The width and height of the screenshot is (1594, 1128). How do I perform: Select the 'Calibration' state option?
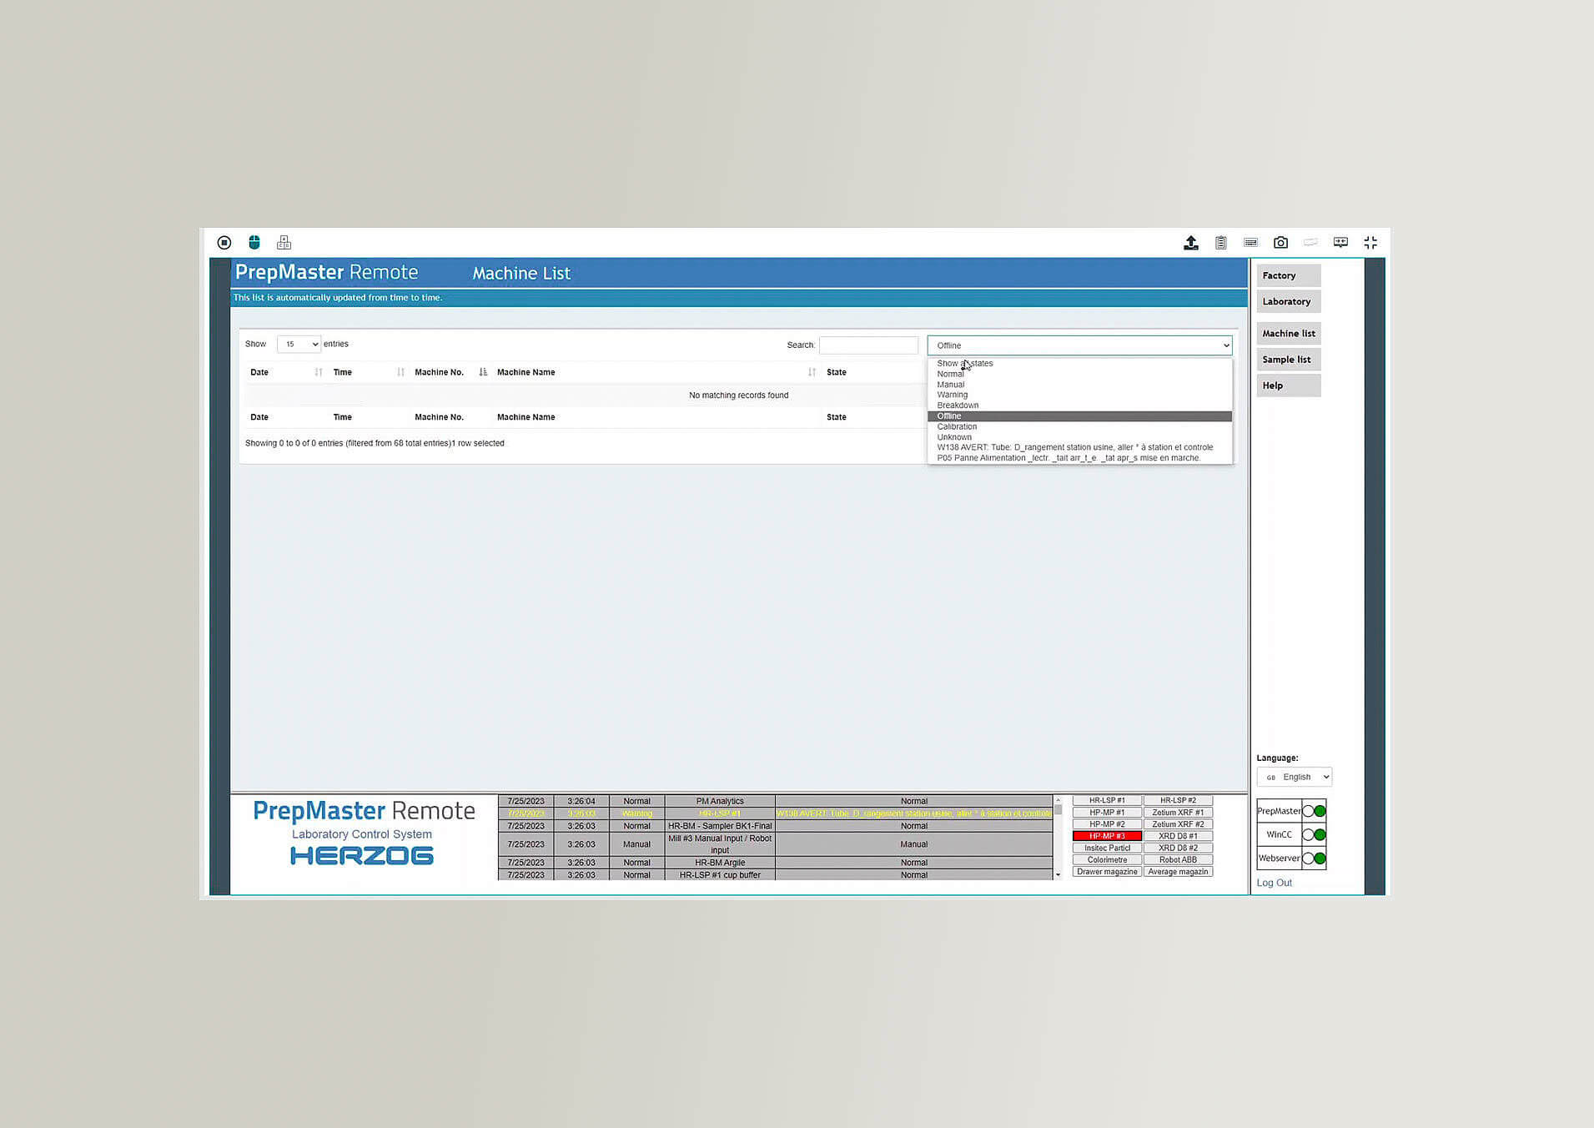coord(1079,426)
